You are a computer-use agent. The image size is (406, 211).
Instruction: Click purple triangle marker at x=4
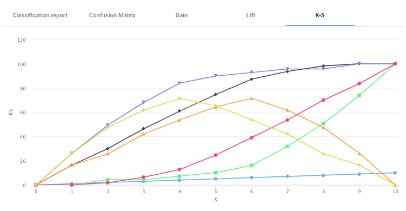[179, 83]
